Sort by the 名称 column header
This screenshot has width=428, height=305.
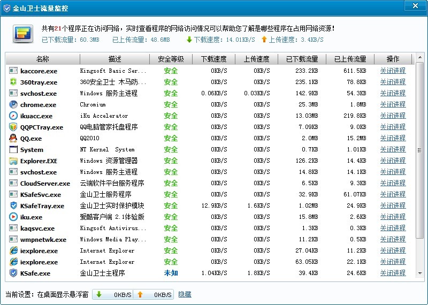(43, 59)
